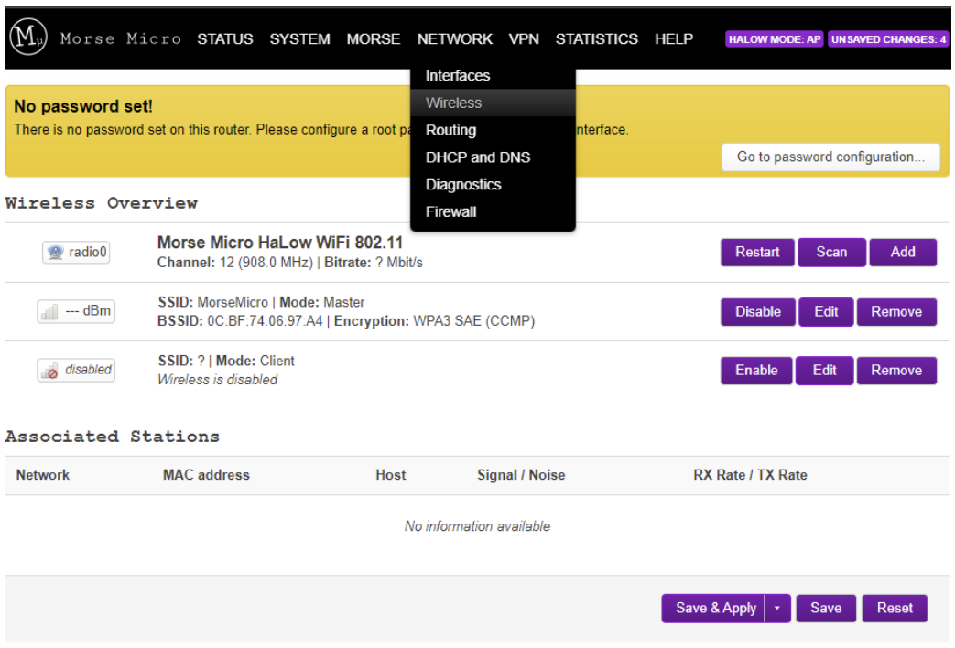Expand the Save & Apply dropdown arrow
955x648 pixels.
click(777, 608)
